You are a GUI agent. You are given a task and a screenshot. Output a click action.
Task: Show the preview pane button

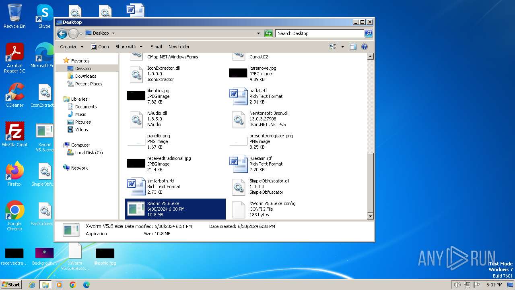[x=353, y=47]
